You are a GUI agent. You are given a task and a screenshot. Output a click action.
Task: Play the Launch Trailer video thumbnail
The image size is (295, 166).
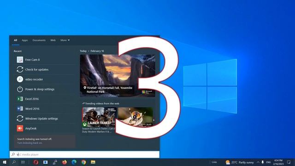point(99,117)
